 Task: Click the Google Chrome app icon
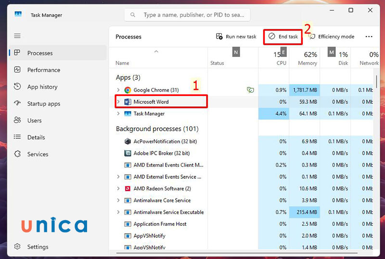[128, 90]
